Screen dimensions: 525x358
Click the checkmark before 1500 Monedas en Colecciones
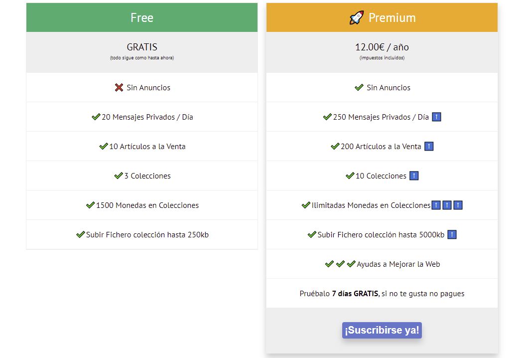tap(90, 205)
